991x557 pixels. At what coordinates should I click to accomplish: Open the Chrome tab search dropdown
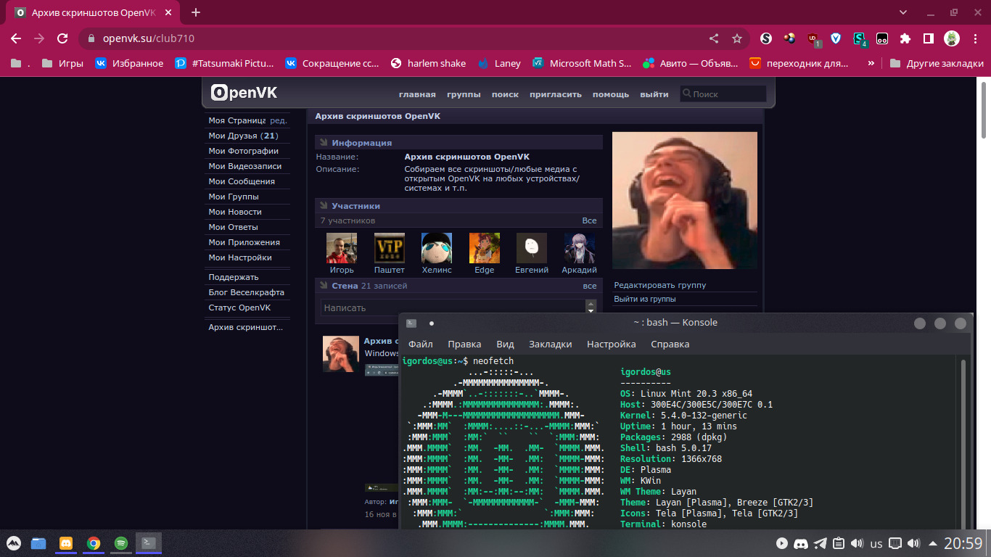(x=902, y=12)
